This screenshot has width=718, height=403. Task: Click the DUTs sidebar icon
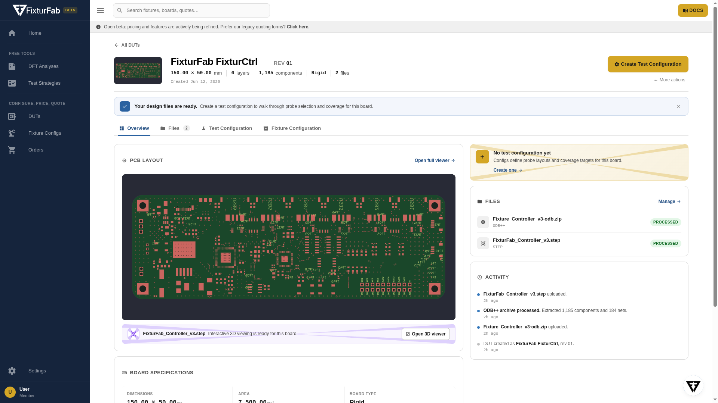point(12,116)
